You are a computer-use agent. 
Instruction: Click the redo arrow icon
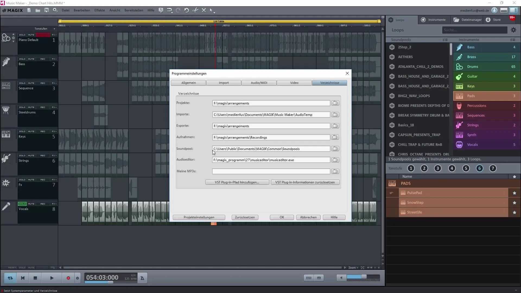point(178,10)
